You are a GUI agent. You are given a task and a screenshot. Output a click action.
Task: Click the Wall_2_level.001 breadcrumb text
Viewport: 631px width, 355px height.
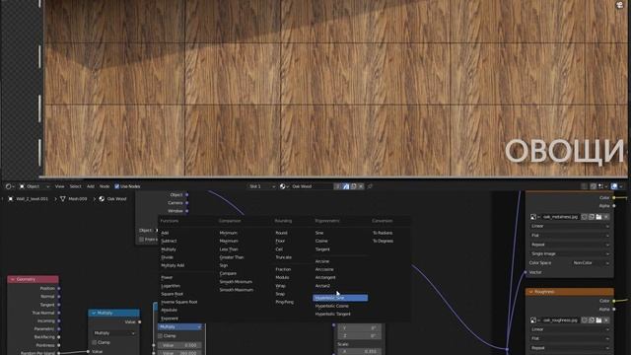[x=32, y=199]
